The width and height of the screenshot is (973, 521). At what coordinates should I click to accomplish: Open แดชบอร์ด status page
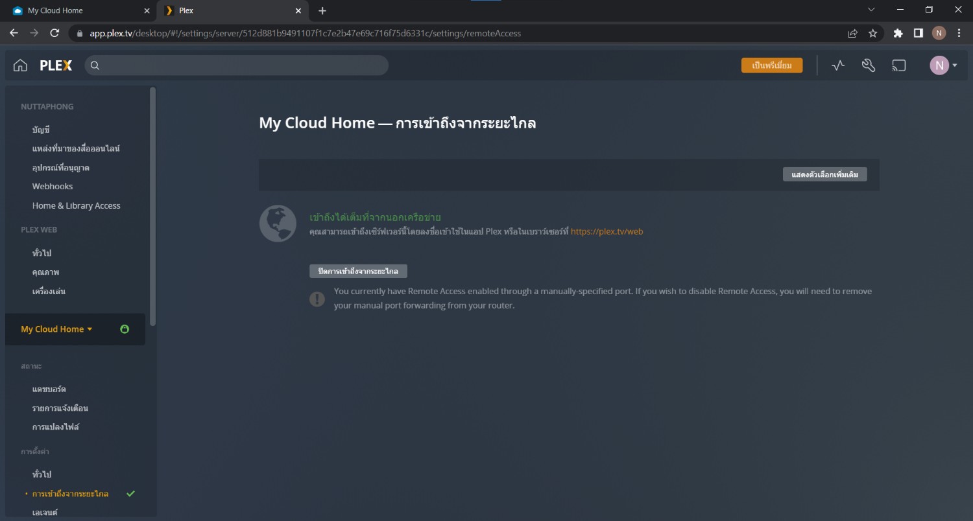tap(49, 389)
